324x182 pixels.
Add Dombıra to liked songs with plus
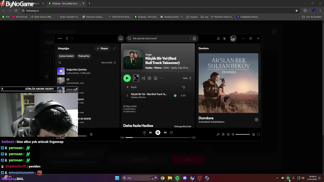click(x=256, y=120)
